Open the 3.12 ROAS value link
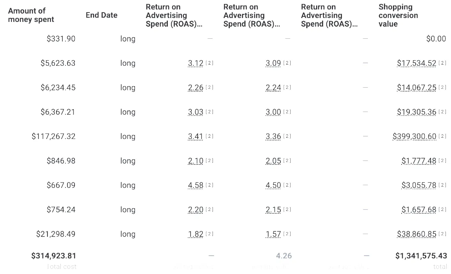Viewport: 451px width, 274px height. tap(196, 63)
